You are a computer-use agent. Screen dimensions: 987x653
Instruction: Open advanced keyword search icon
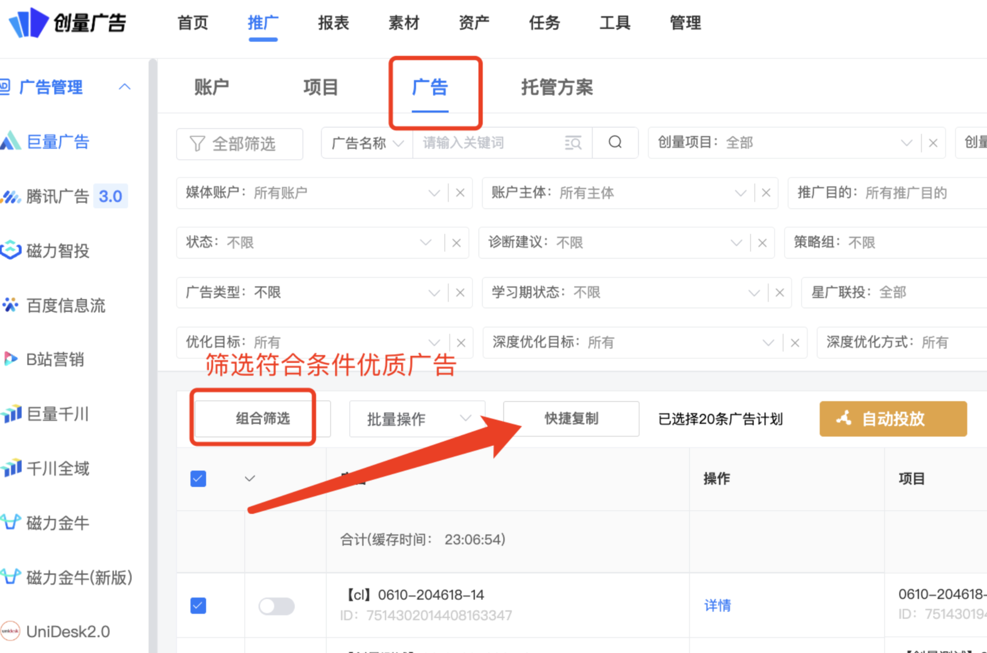pyautogui.click(x=573, y=143)
